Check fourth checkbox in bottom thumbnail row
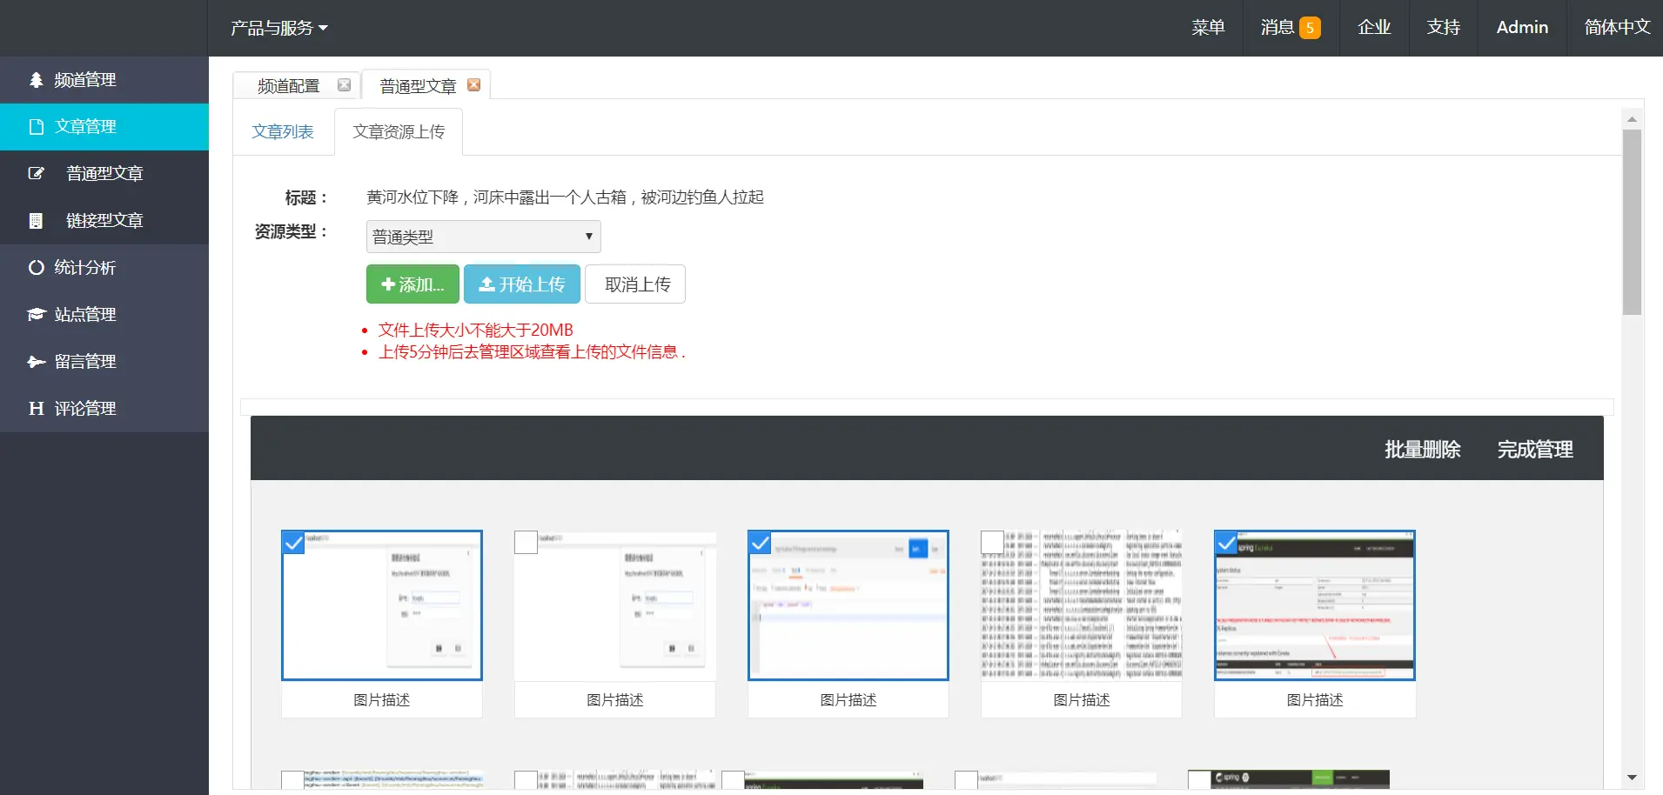Image resolution: width=1663 pixels, height=795 pixels. tap(966, 781)
